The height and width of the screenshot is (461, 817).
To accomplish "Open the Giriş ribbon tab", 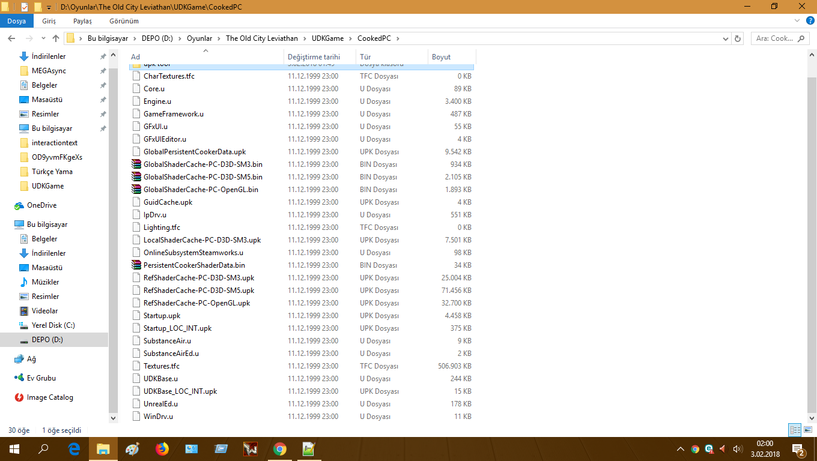I will click(x=49, y=21).
